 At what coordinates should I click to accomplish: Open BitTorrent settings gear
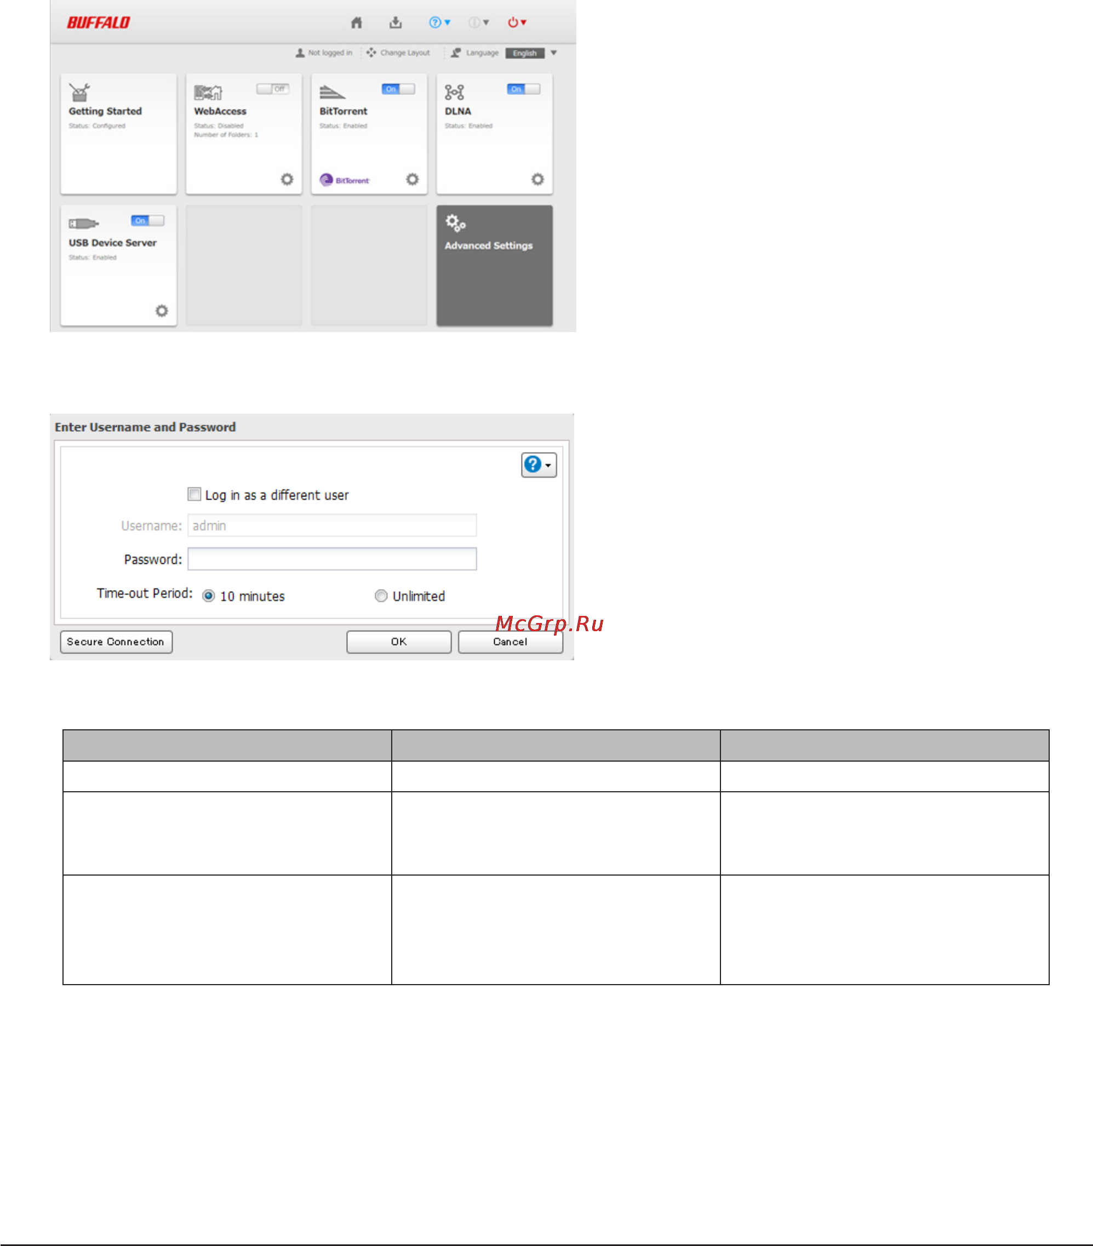tap(413, 179)
